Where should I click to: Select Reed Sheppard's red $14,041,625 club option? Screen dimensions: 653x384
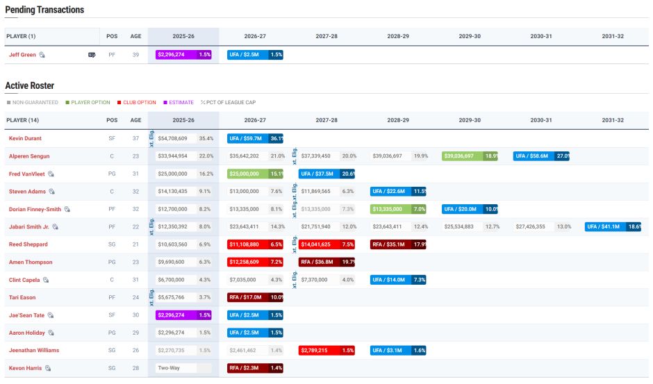point(326,244)
